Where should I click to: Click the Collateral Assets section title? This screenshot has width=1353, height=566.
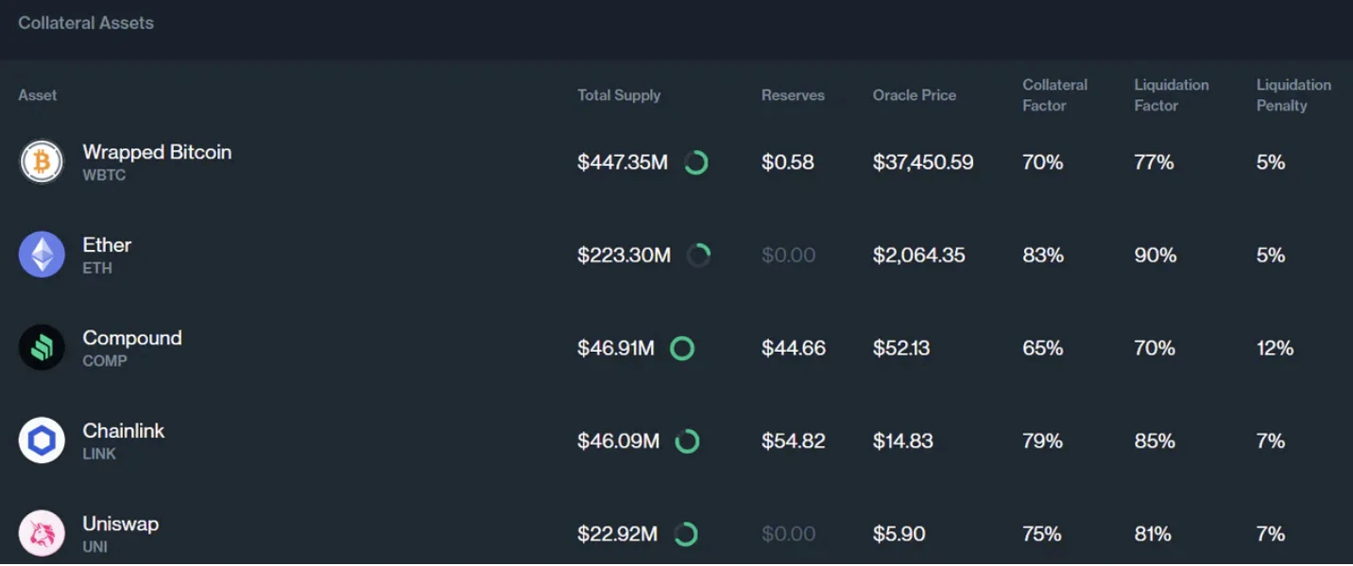[86, 23]
